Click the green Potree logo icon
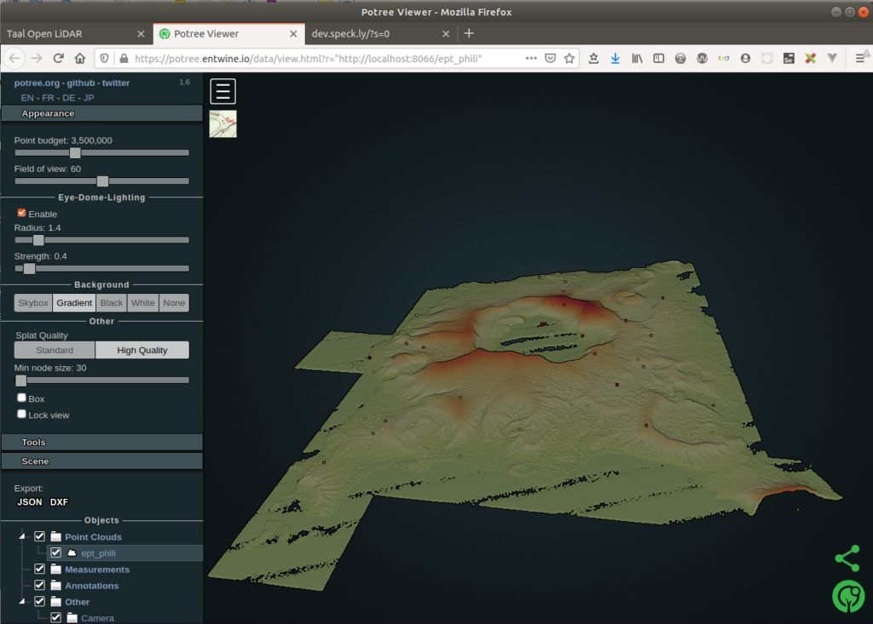The width and height of the screenshot is (873, 624). pyautogui.click(x=848, y=596)
